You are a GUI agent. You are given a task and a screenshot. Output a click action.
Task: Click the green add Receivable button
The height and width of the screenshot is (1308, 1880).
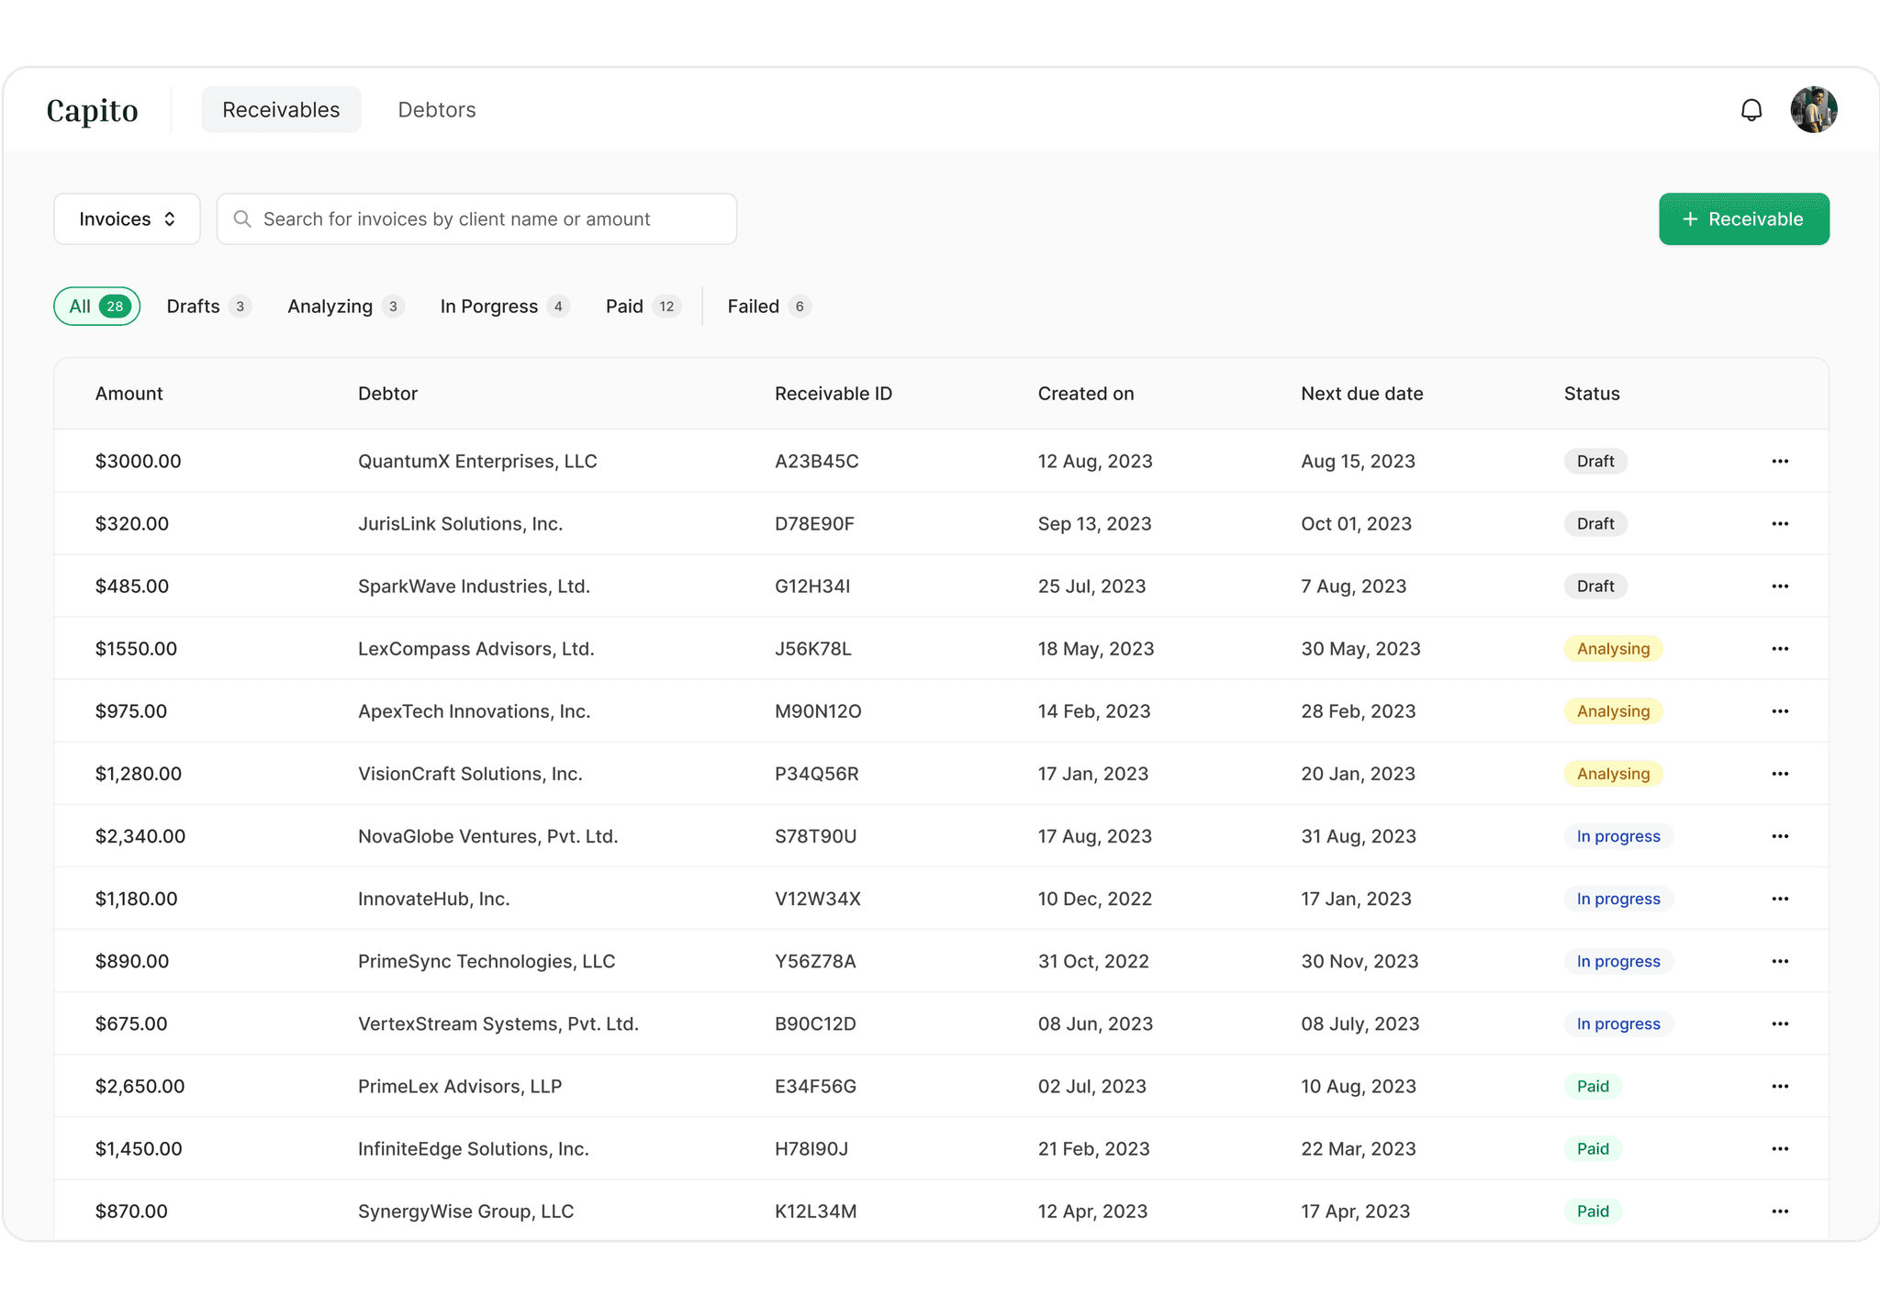(1743, 218)
